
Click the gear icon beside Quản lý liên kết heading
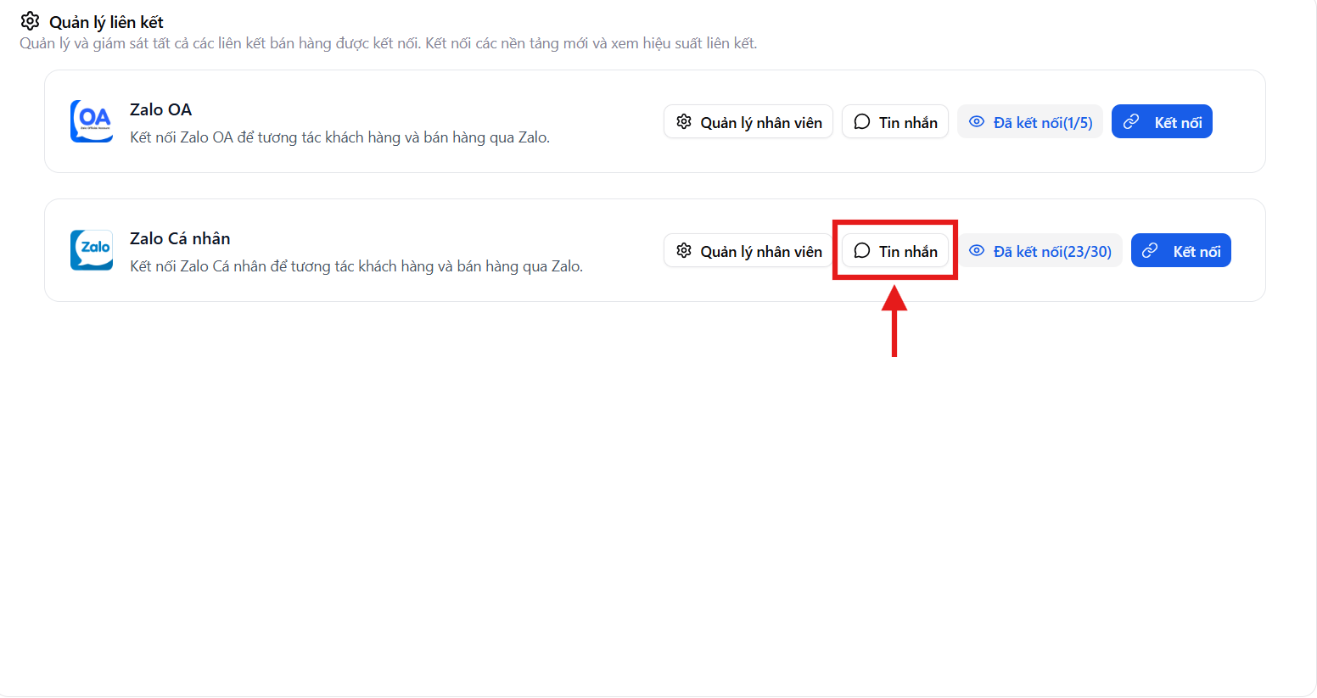(30, 21)
